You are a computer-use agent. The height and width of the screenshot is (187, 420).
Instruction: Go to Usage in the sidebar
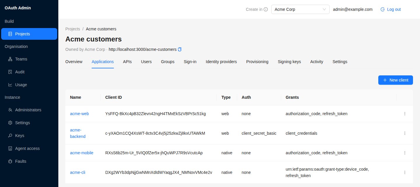[29, 85]
